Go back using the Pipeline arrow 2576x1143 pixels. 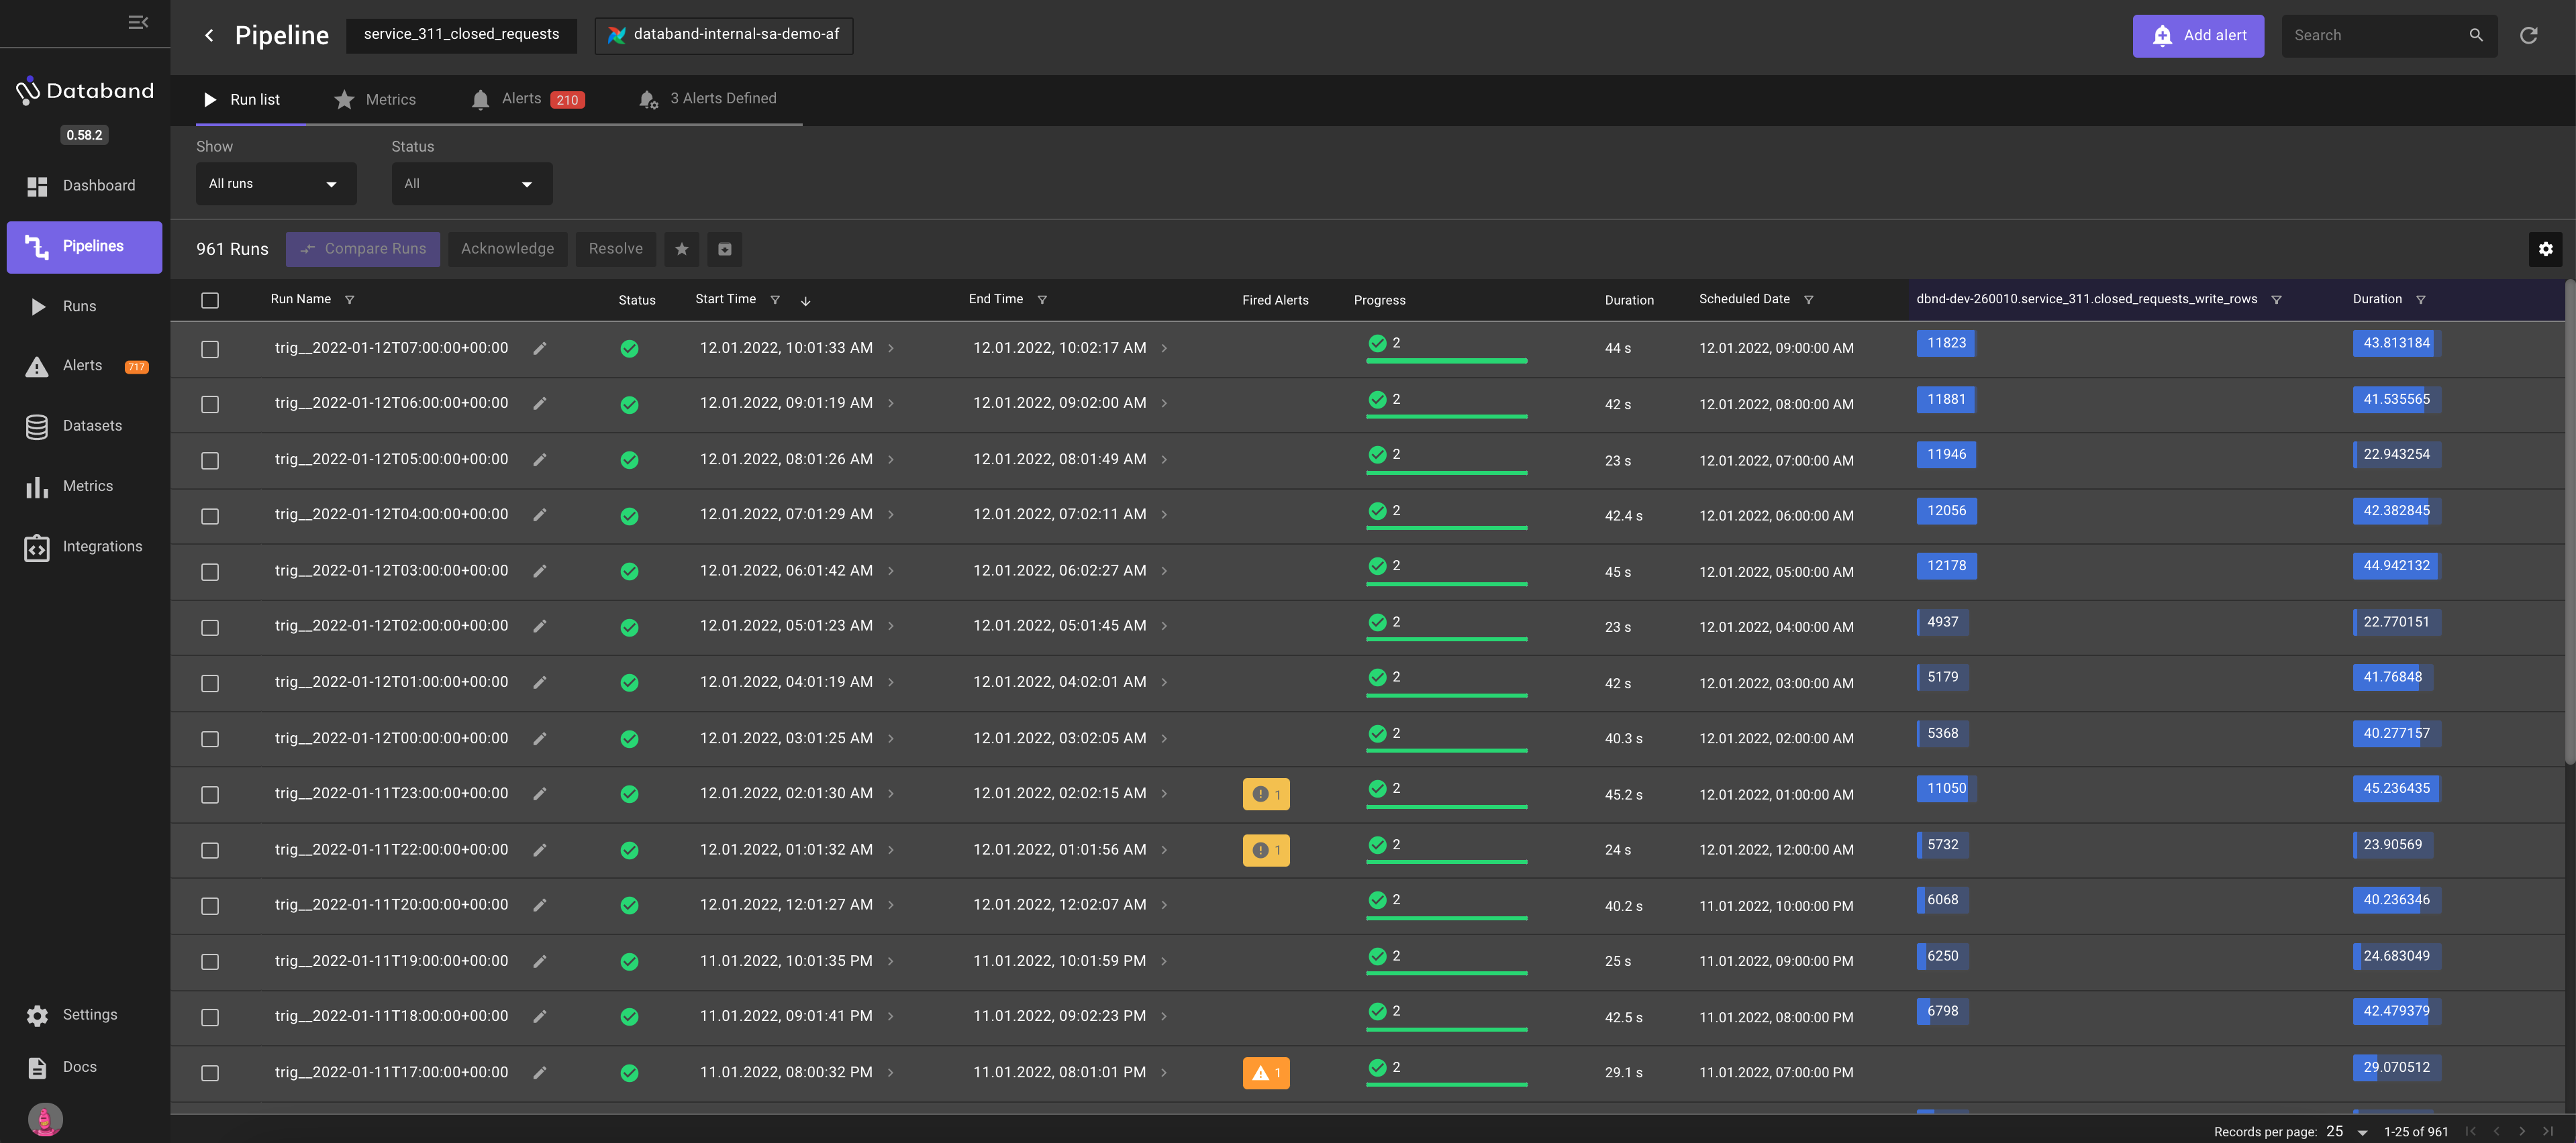click(x=209, y=35)
